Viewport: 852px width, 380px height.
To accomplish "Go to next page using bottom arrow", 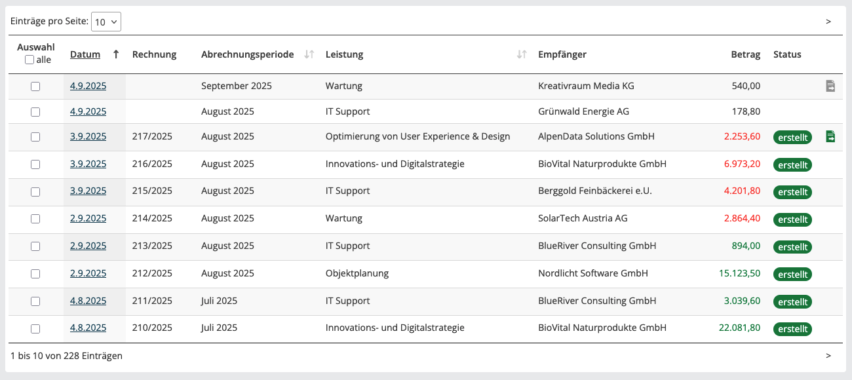I will click(828, 356).
